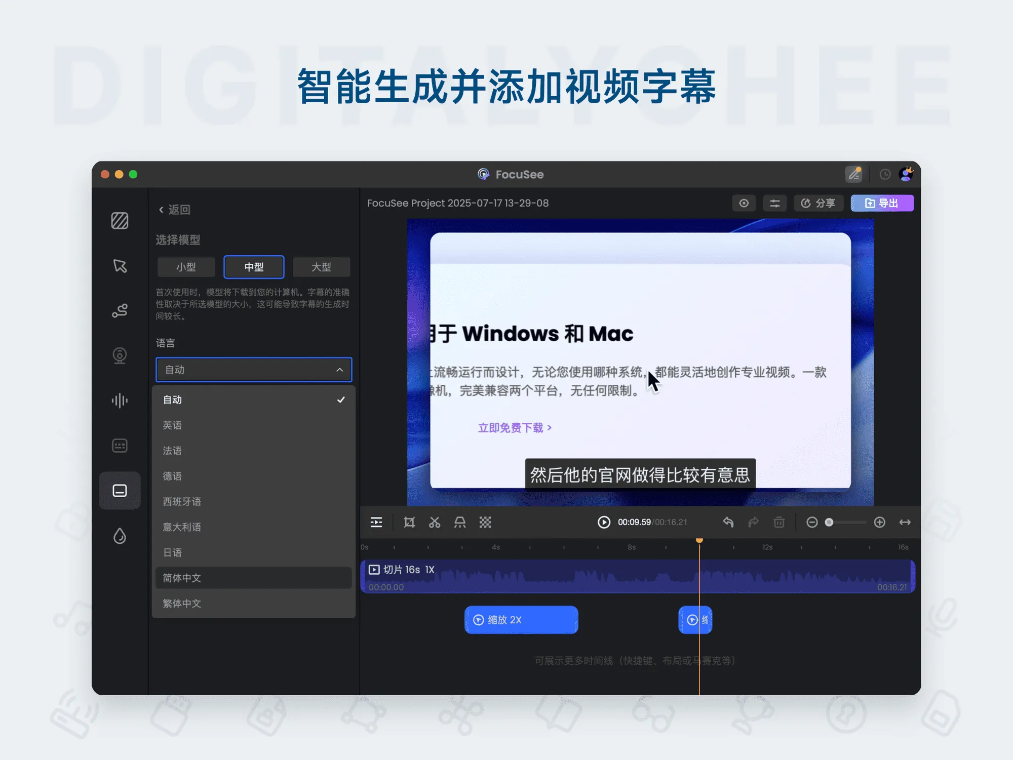The image size is (1013, 760).
Task: Open the audio waveform panel
Action: click(120, 400)
